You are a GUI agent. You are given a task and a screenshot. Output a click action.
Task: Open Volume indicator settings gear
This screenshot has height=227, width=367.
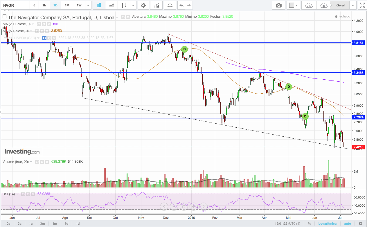click(42, 162)
